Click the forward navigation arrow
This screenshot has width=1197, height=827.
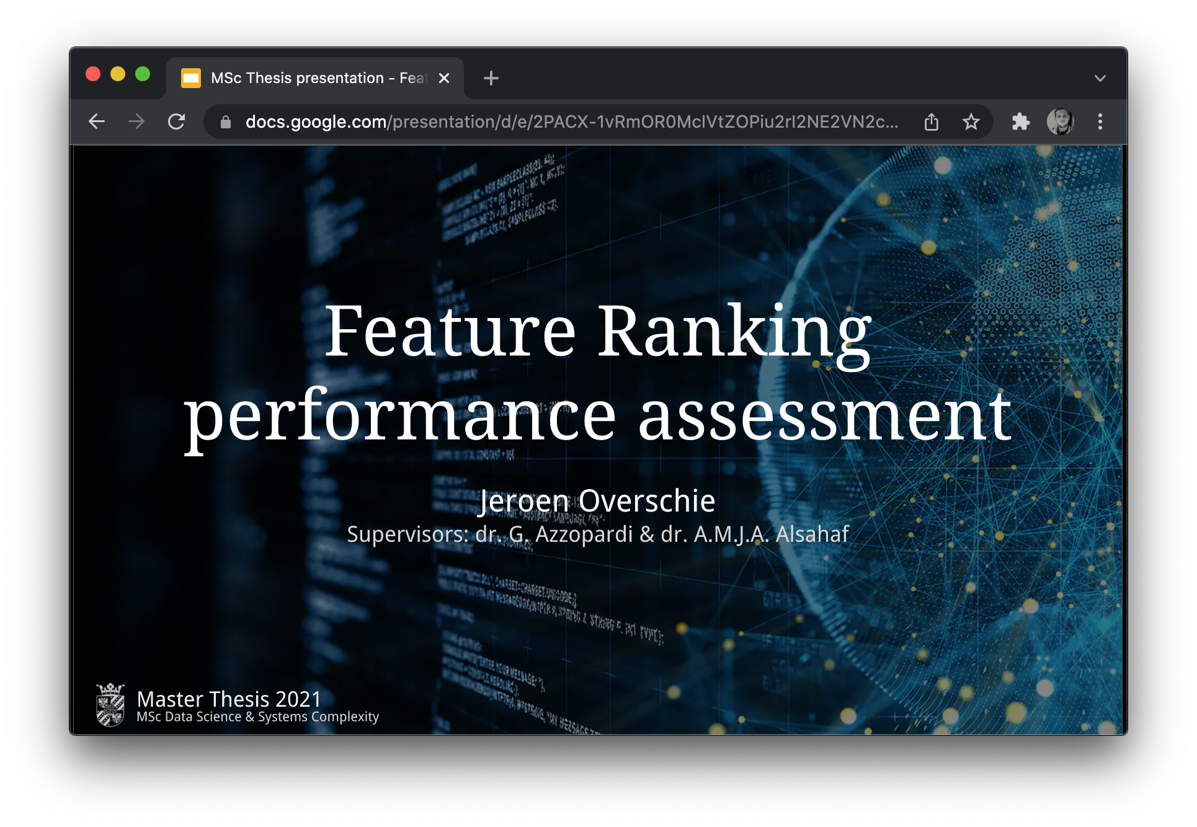coord(136,122)
